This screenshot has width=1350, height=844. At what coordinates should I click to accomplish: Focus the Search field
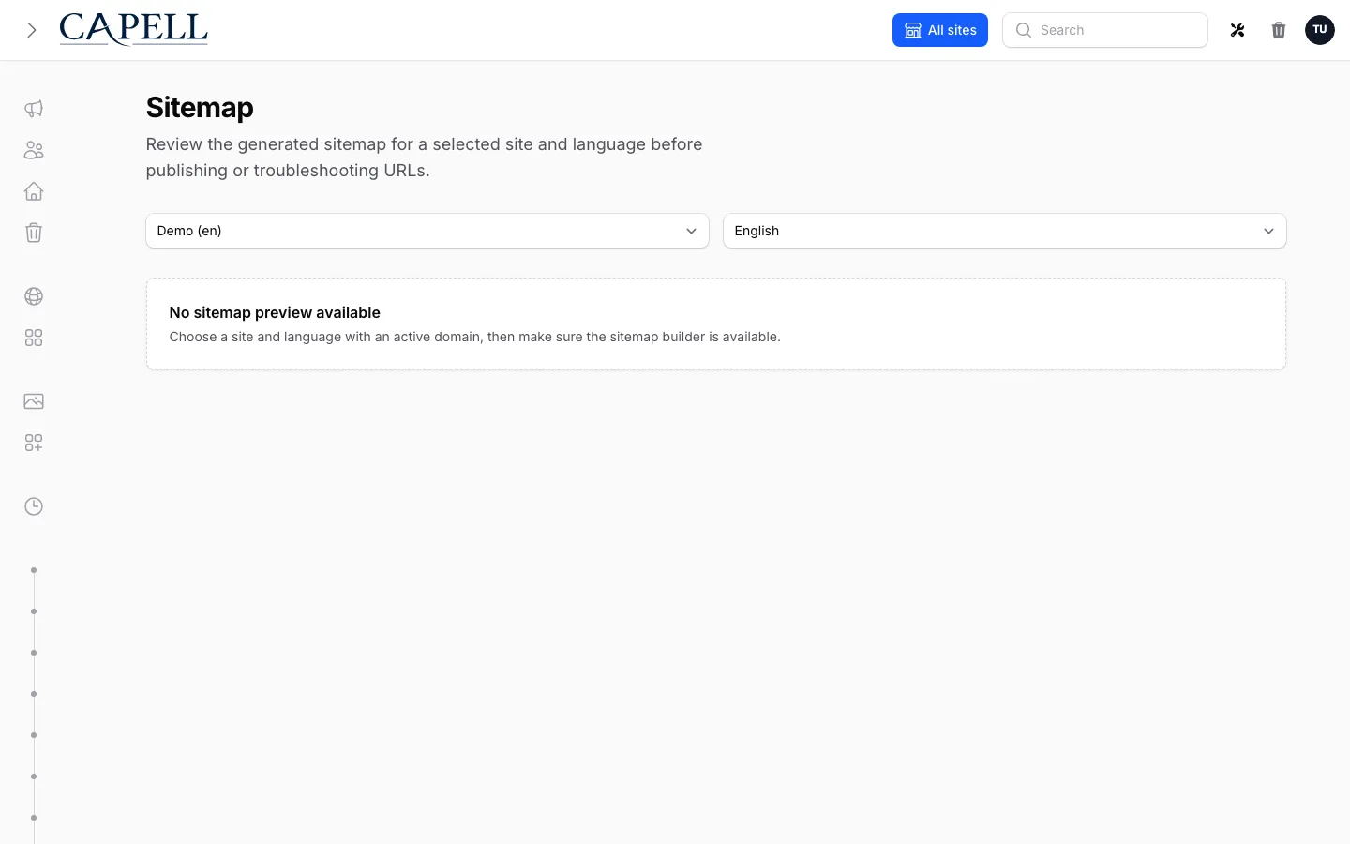(1105, 30)
